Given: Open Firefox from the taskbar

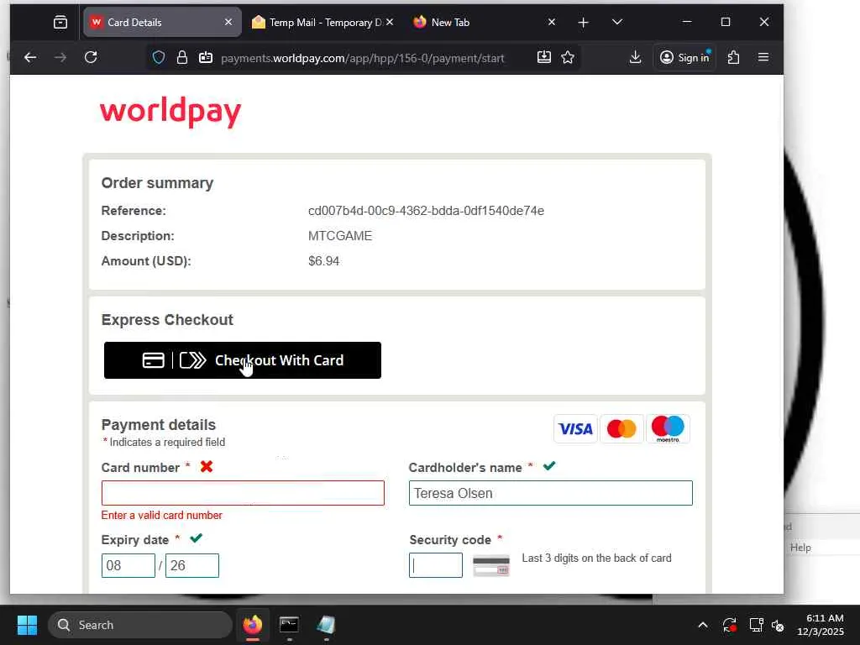Looking at the screenshot, I should (253, 625).
